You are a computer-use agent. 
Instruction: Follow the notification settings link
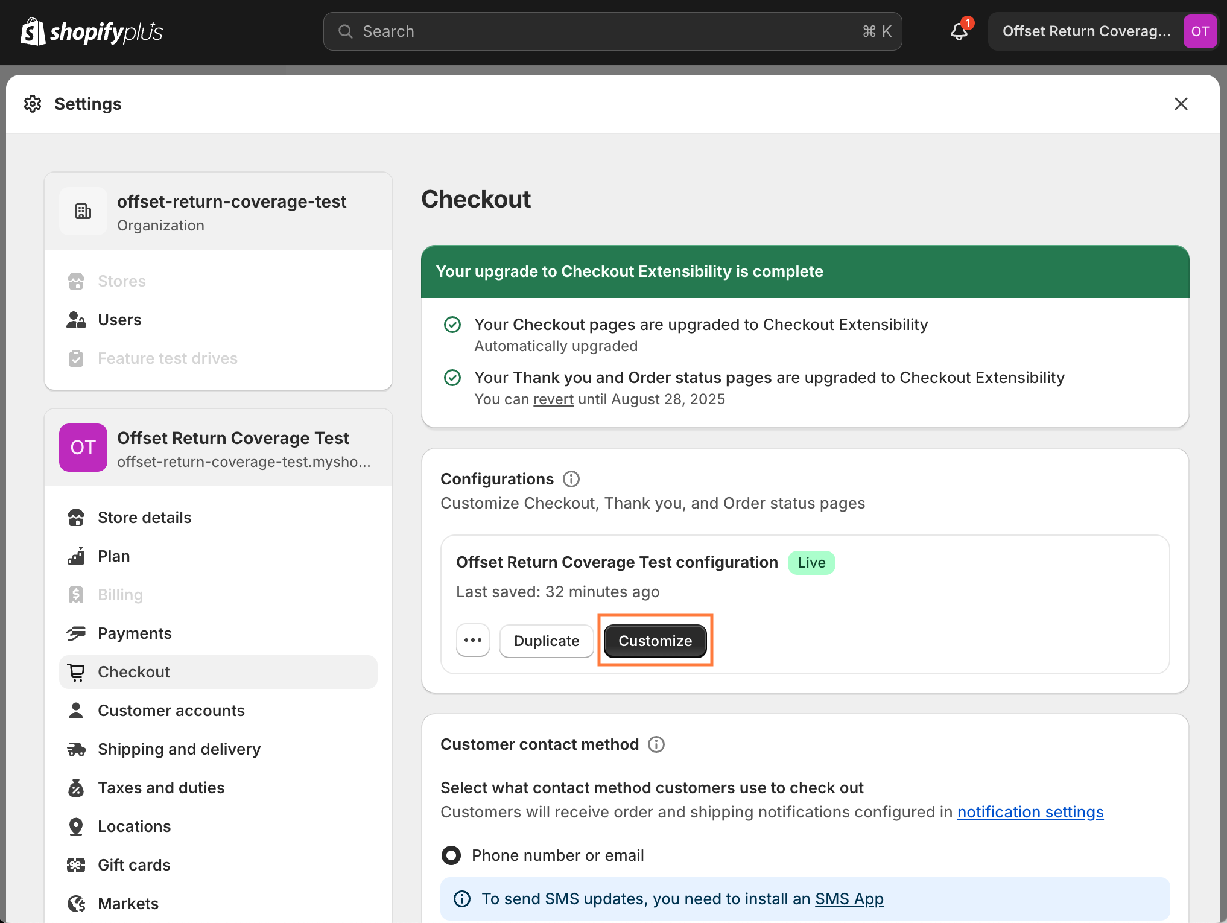coord(1030,812)
